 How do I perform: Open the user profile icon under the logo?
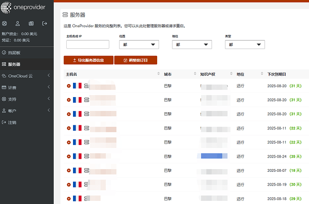17,23
